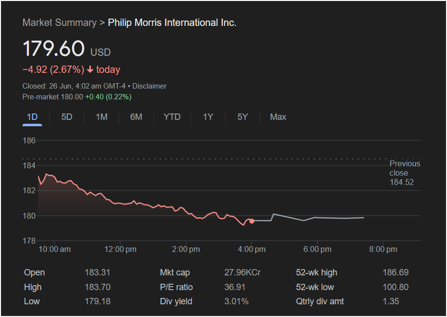Click the −4.92 (2.67%) change text

[x=53, y=69]
